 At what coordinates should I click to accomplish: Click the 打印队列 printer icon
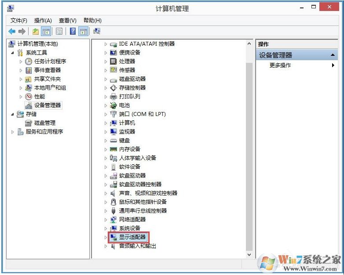pyautogui.click(x=113, y=97)
